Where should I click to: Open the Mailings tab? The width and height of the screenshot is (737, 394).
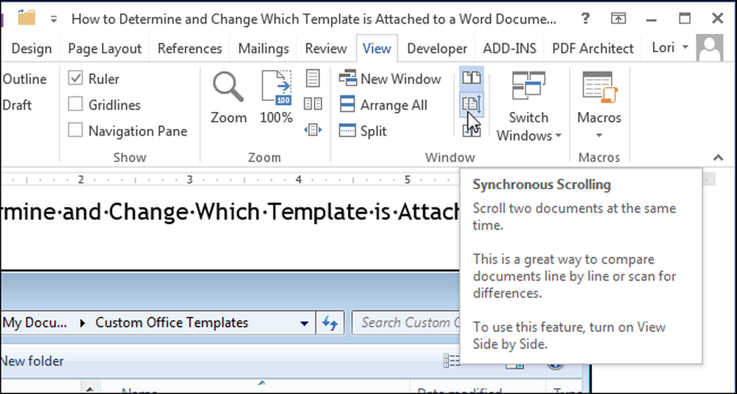(x=264, y=49)
